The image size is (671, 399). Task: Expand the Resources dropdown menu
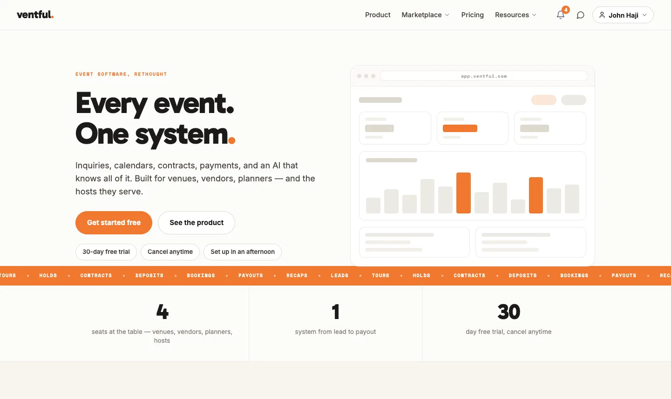pyautogui.click(x=515, y=15)
